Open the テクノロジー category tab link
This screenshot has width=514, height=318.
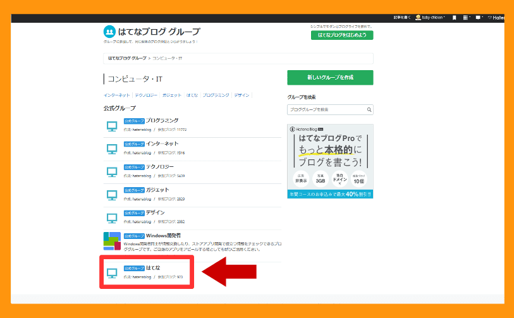point(146,95)
